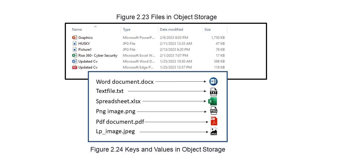Click the TXT file icon
The width and height of the screenshot is (347, 164).
[x=214, y=92]
